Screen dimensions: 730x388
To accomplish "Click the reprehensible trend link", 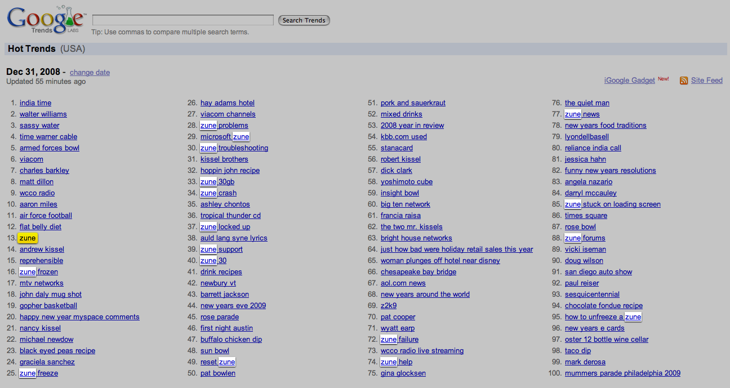I will (41, 261).
